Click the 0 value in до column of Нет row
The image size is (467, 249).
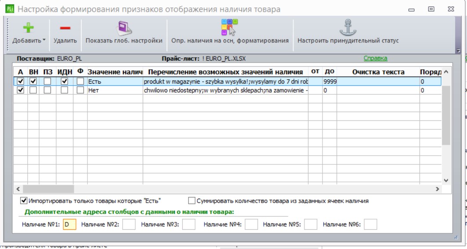329,90
